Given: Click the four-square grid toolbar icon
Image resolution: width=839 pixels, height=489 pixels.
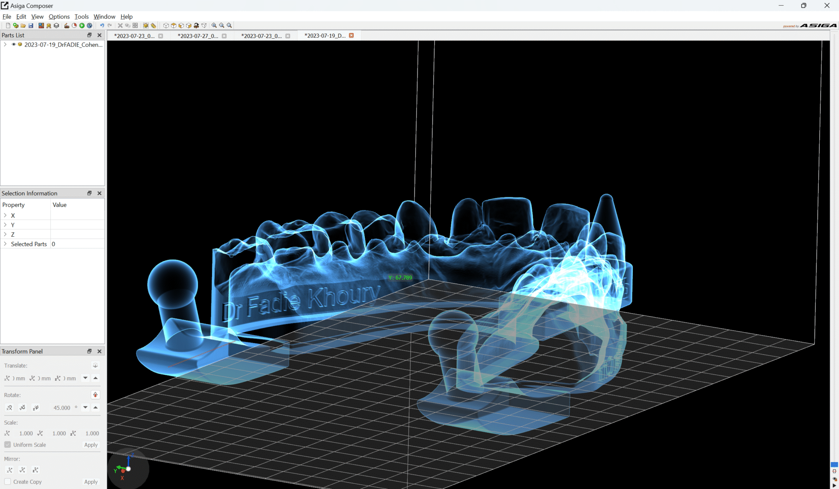Looking at the screenshot, I should (135, 25).
